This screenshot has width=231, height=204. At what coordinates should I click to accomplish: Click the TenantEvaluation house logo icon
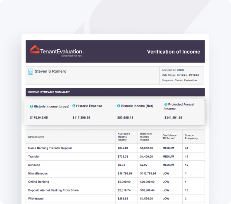(x=35, y=49)
